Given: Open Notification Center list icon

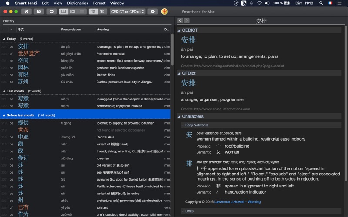Looking at the screenshot, I should 339,3.
